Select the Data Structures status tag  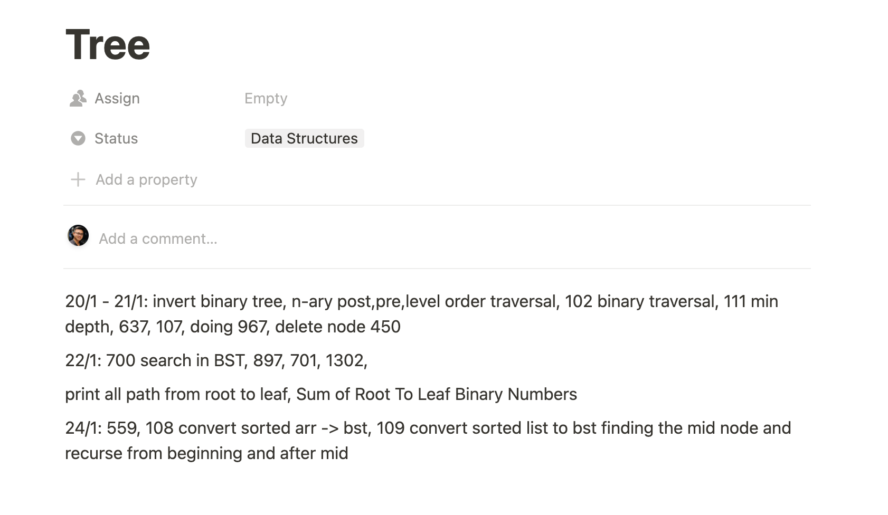305,138
